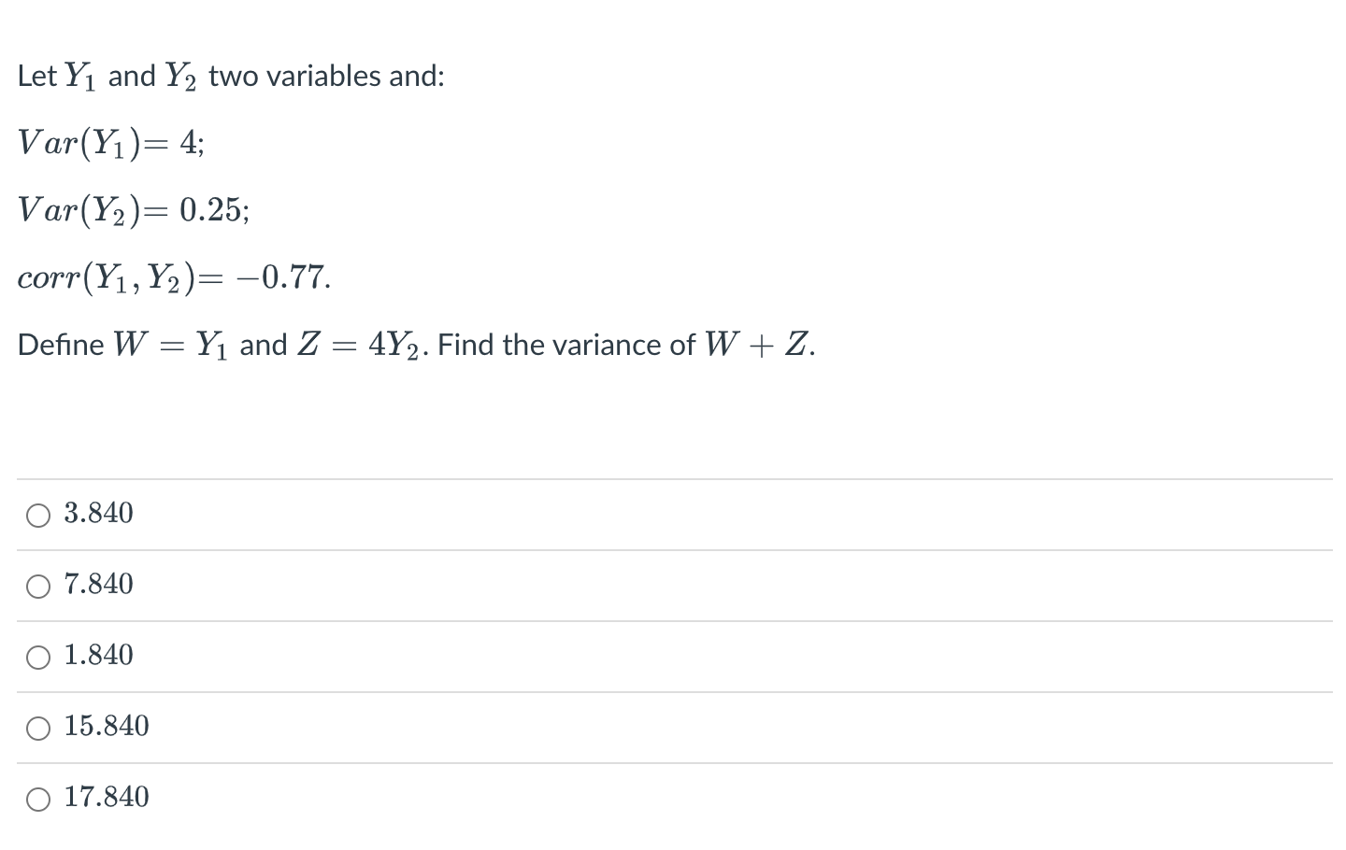
Task: Click the row containing 3.840
Action: (x=654, y=514)
